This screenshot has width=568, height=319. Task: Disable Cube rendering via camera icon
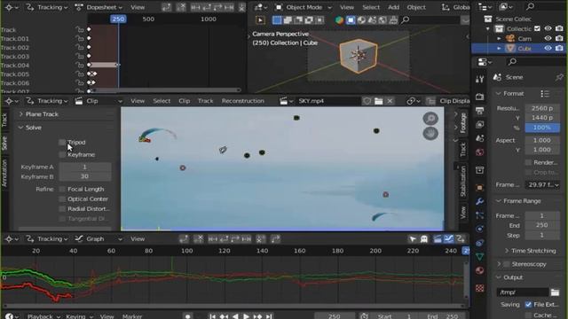(x=559, y=48)
